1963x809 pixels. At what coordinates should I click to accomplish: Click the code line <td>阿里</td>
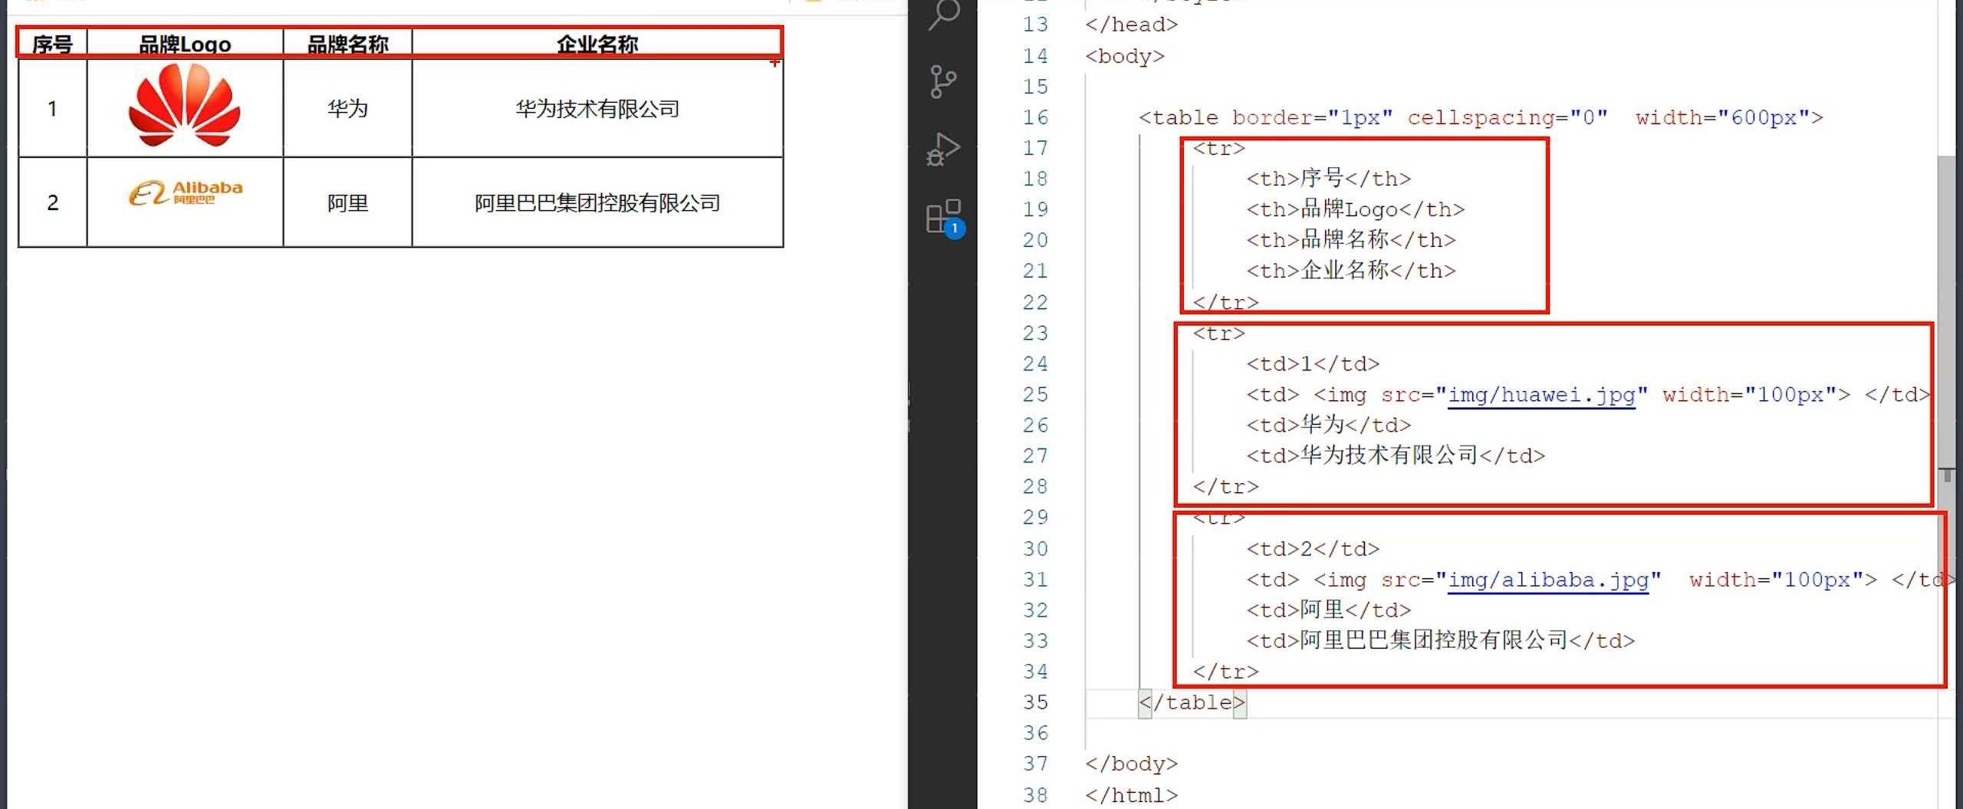tap(1328, 610)
